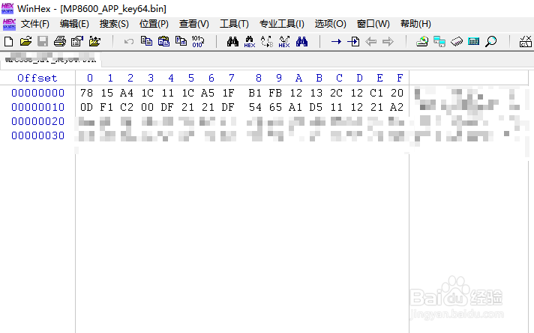This screenshot has height=333, width=534.
Task: Open the 文件(F) menu
Action: click(x=35, y=24)
